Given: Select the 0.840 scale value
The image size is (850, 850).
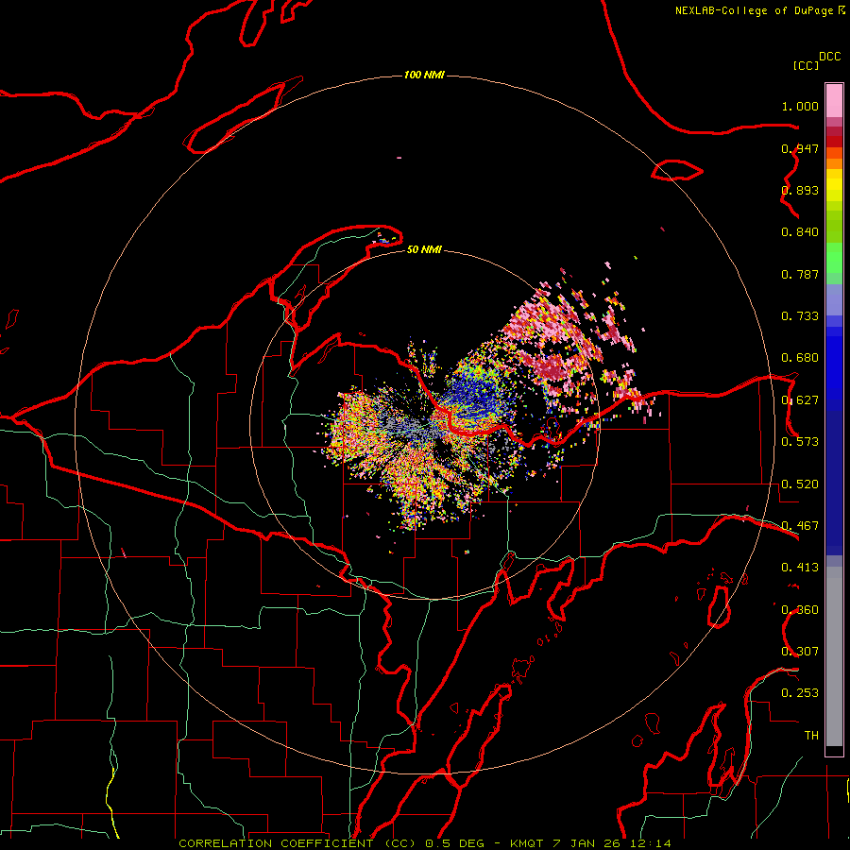Looking at the screenshot, I should (x=800, y=232).
